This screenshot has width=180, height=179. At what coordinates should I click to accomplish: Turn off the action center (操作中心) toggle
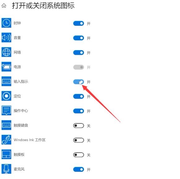(x=78, y=111)
